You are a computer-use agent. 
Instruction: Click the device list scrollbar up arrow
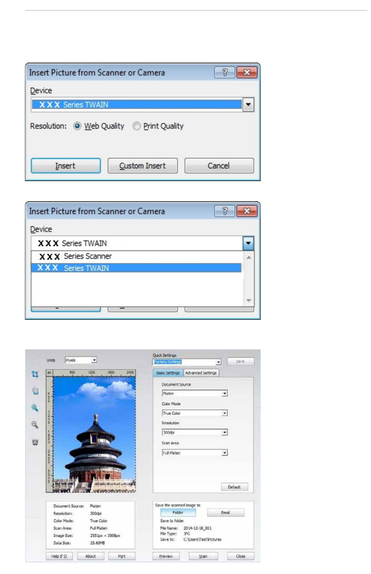click(249, 258)
